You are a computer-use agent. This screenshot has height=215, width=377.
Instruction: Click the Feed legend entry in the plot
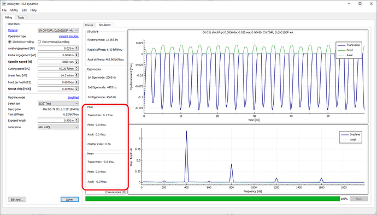(x=345, y=50)
